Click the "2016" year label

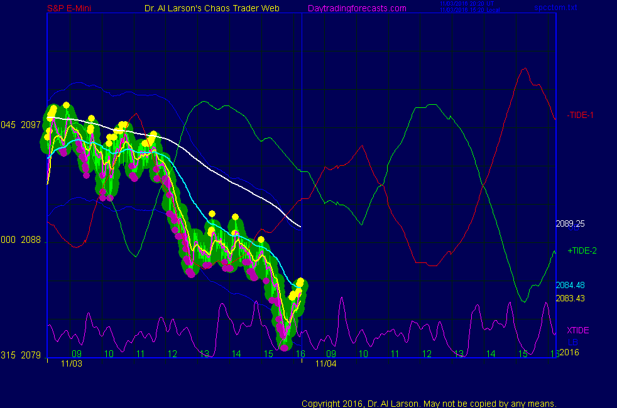pyautogui.click(x=569, y=352)
